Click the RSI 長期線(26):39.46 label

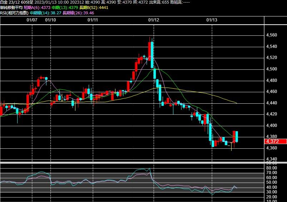tap(78, 13)
